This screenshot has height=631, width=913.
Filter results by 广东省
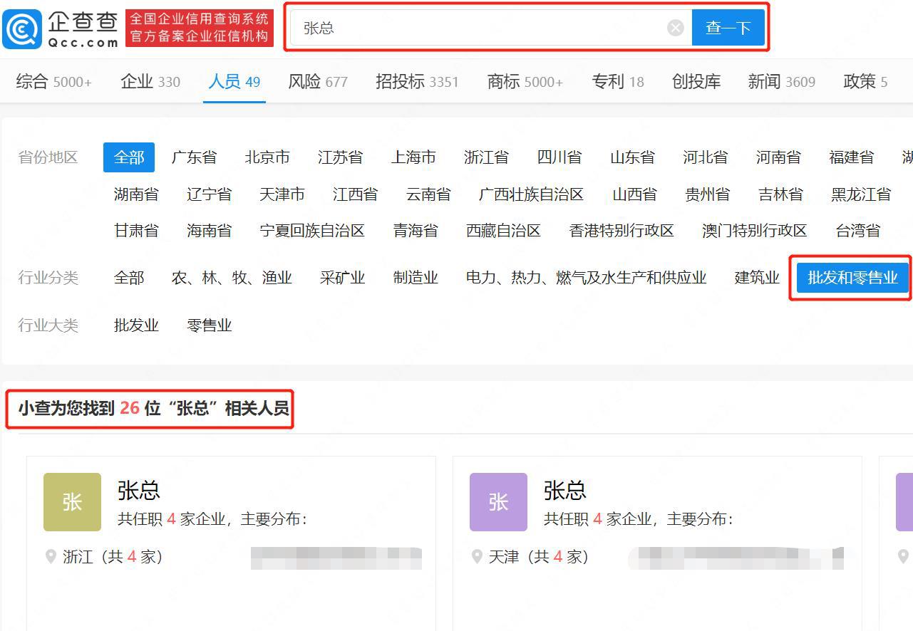click(194, 157)
